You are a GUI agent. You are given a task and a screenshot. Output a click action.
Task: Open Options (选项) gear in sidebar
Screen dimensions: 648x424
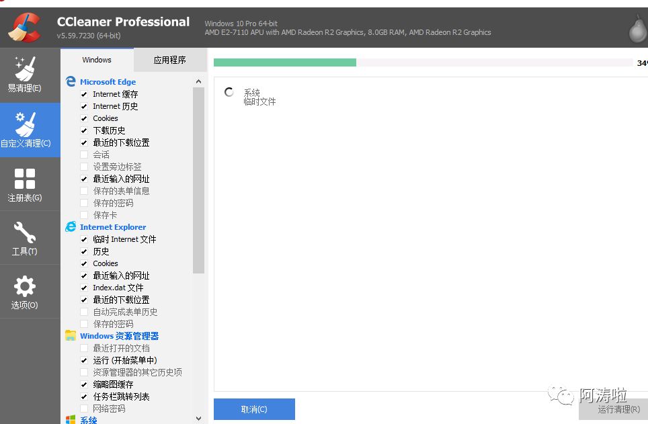click(x=24, y=292)
